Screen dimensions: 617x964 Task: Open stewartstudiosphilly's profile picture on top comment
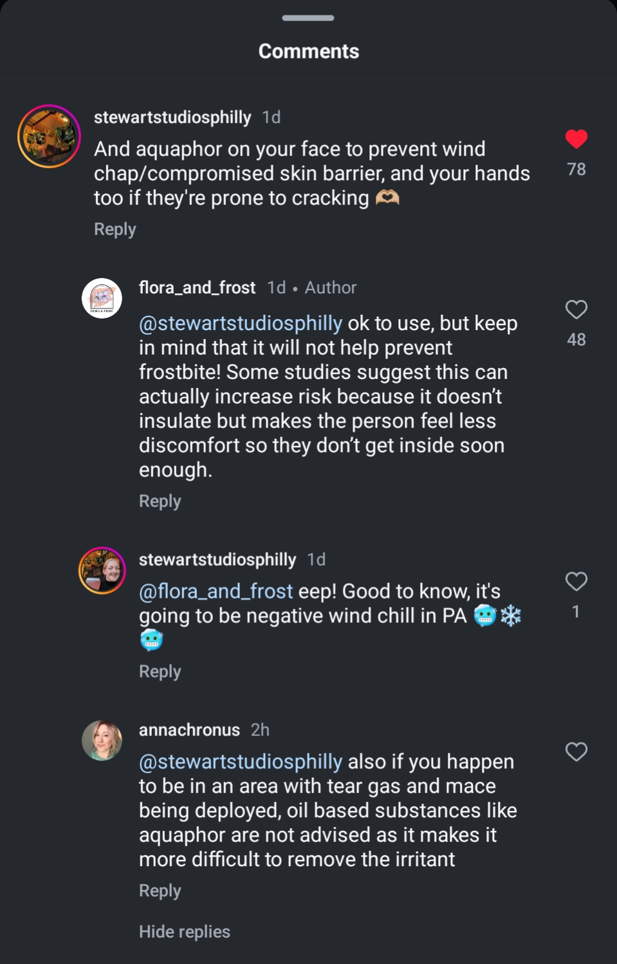pos(49,136)
